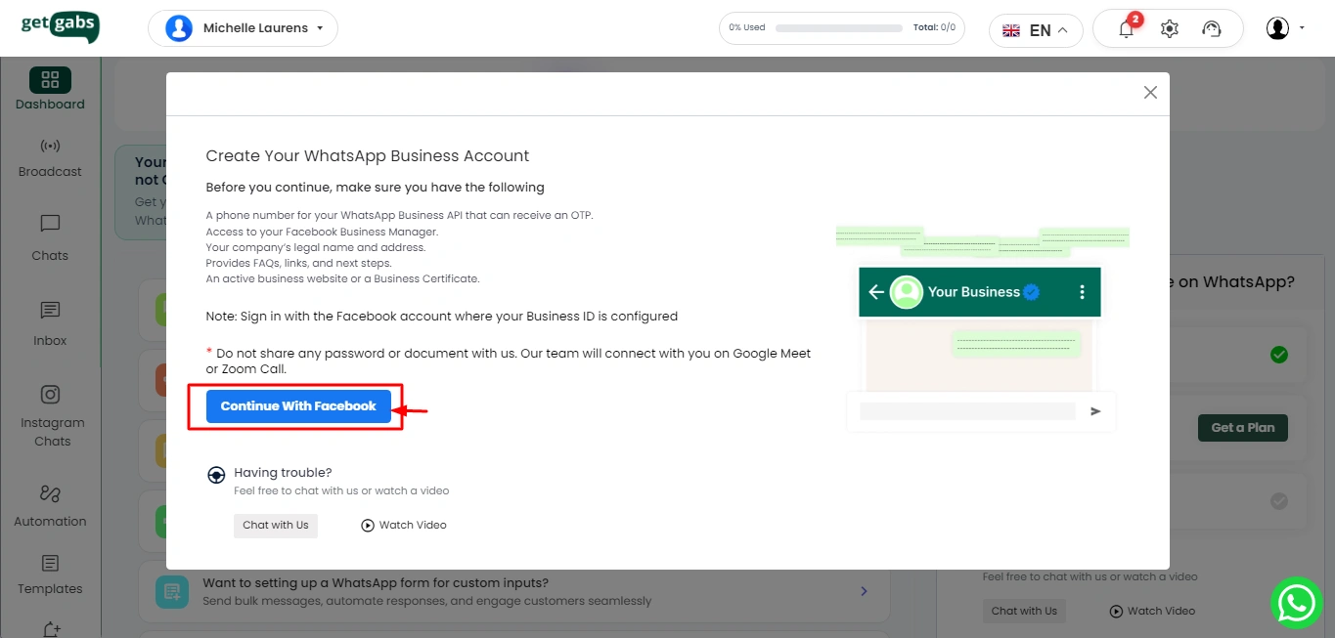Expand the user profile avatar menu
The width and height of the screenshot is (1335, 638).
tap(1284, 28)
